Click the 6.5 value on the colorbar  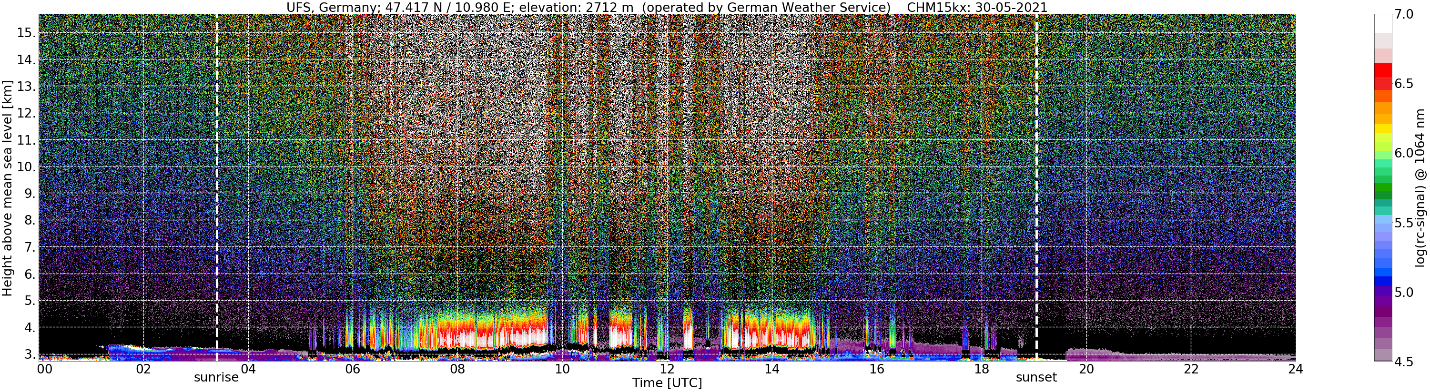coord(1403,83)
